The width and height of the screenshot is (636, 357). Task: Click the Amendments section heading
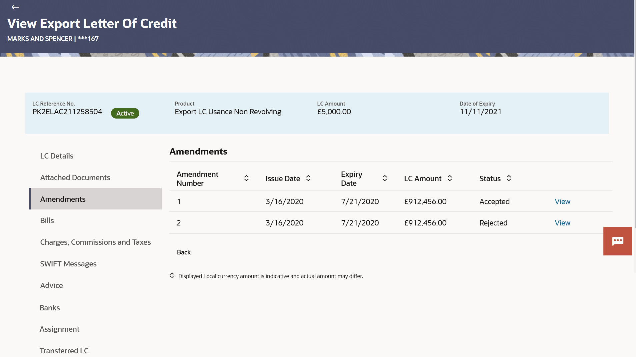pos(198,151)
